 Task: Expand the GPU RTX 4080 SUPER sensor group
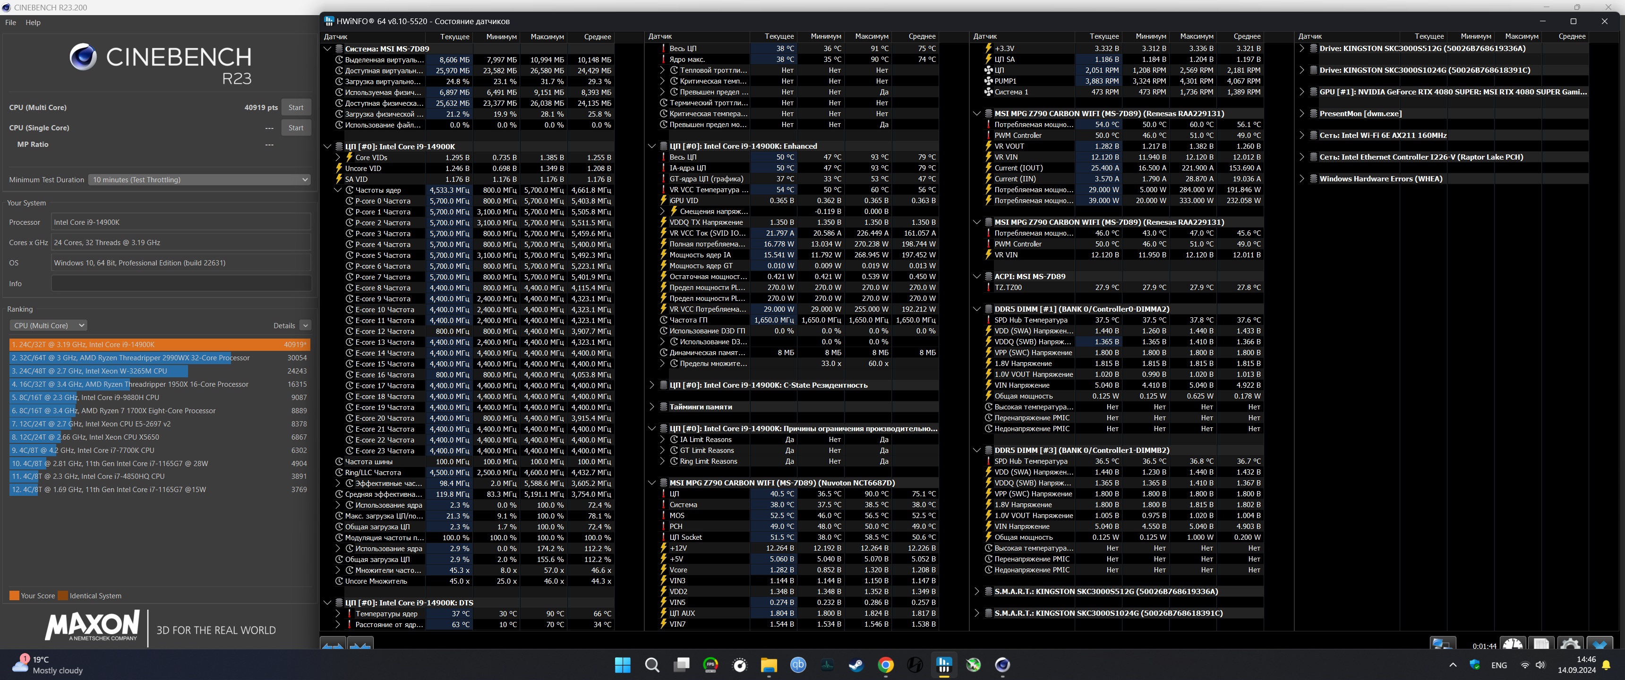coord(1301,92)
